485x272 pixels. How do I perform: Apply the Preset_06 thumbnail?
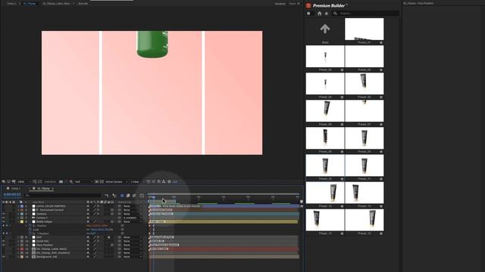325,111
